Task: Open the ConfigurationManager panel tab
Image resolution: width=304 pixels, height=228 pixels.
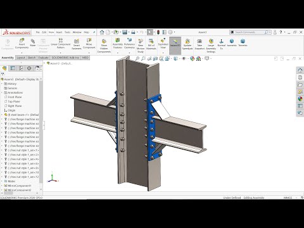Action: click(x=21, y=68)
